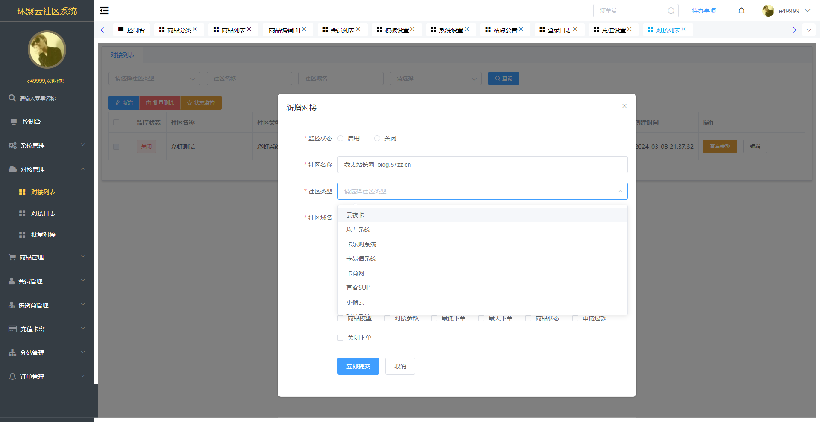Choose 卡易信系统 from the dropdown list
Viewport: 820px width, 422px height.
[x=482, y=259]
